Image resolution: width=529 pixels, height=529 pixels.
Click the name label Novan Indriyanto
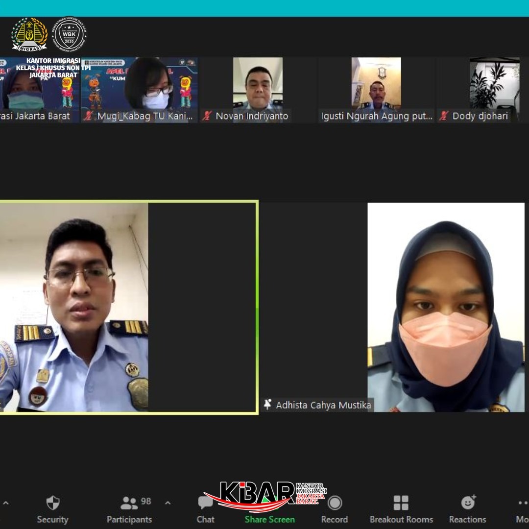click(252, 116)
